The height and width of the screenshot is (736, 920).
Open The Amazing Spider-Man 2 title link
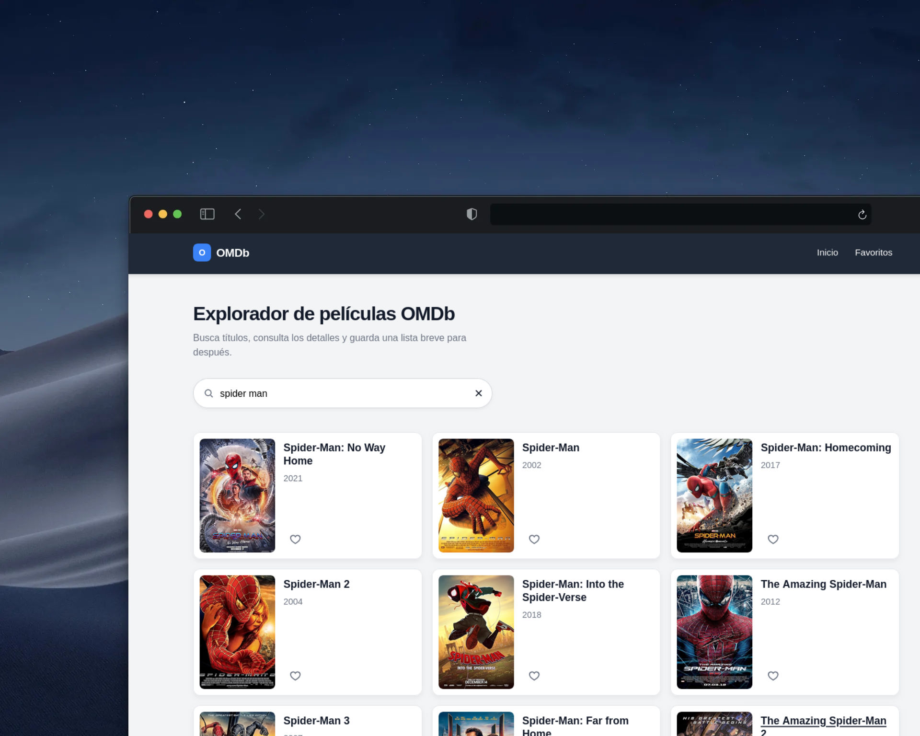click(823, 725)
